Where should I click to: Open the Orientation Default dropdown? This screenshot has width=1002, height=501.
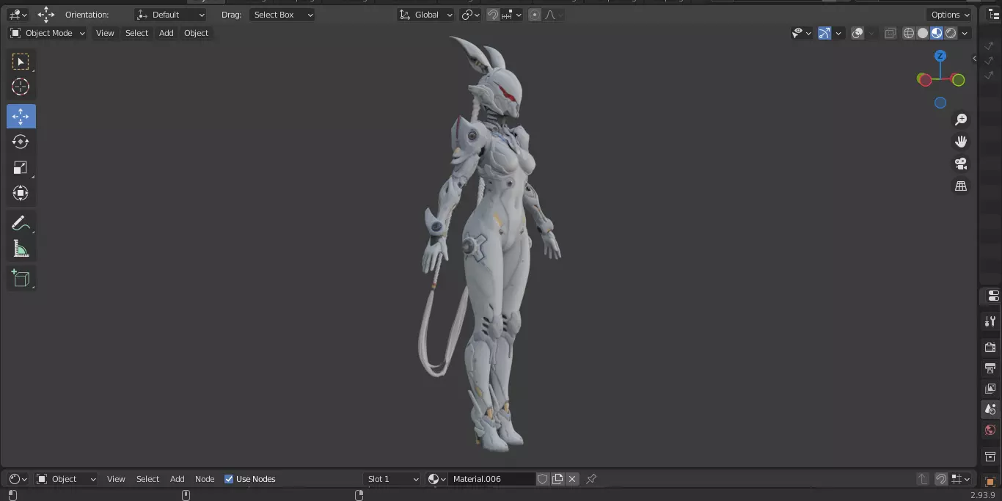170,15
